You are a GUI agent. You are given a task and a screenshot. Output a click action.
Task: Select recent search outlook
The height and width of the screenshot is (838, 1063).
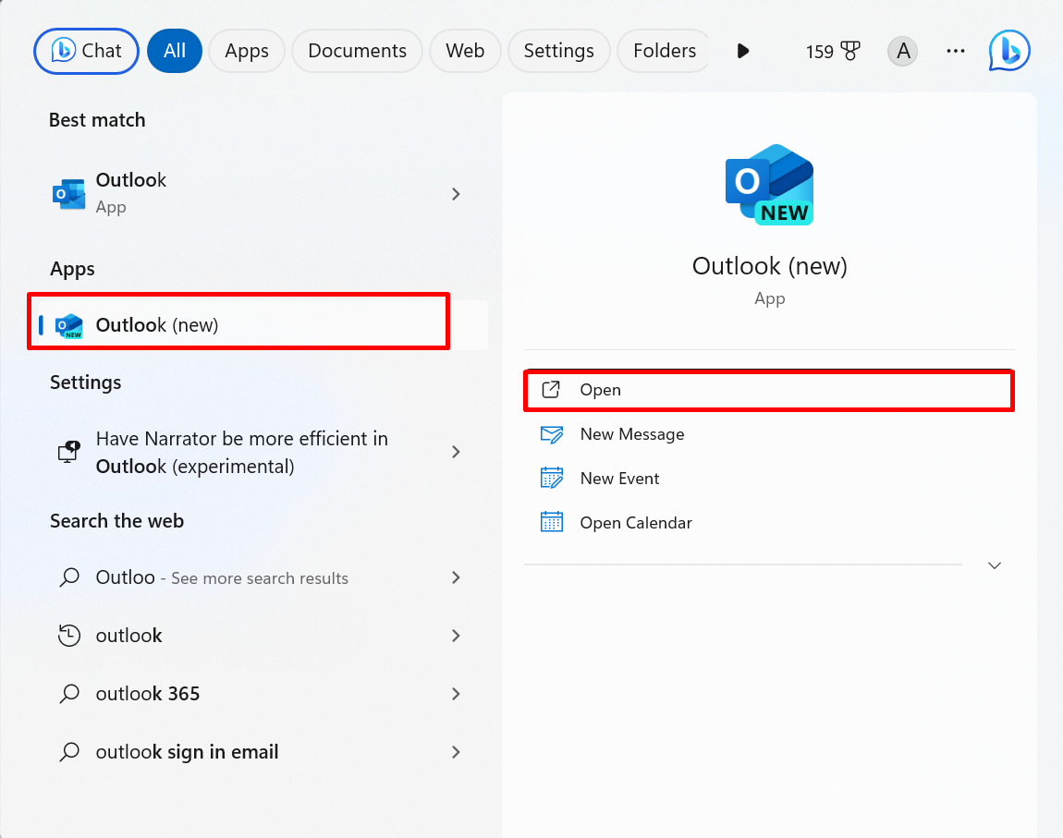258,636
